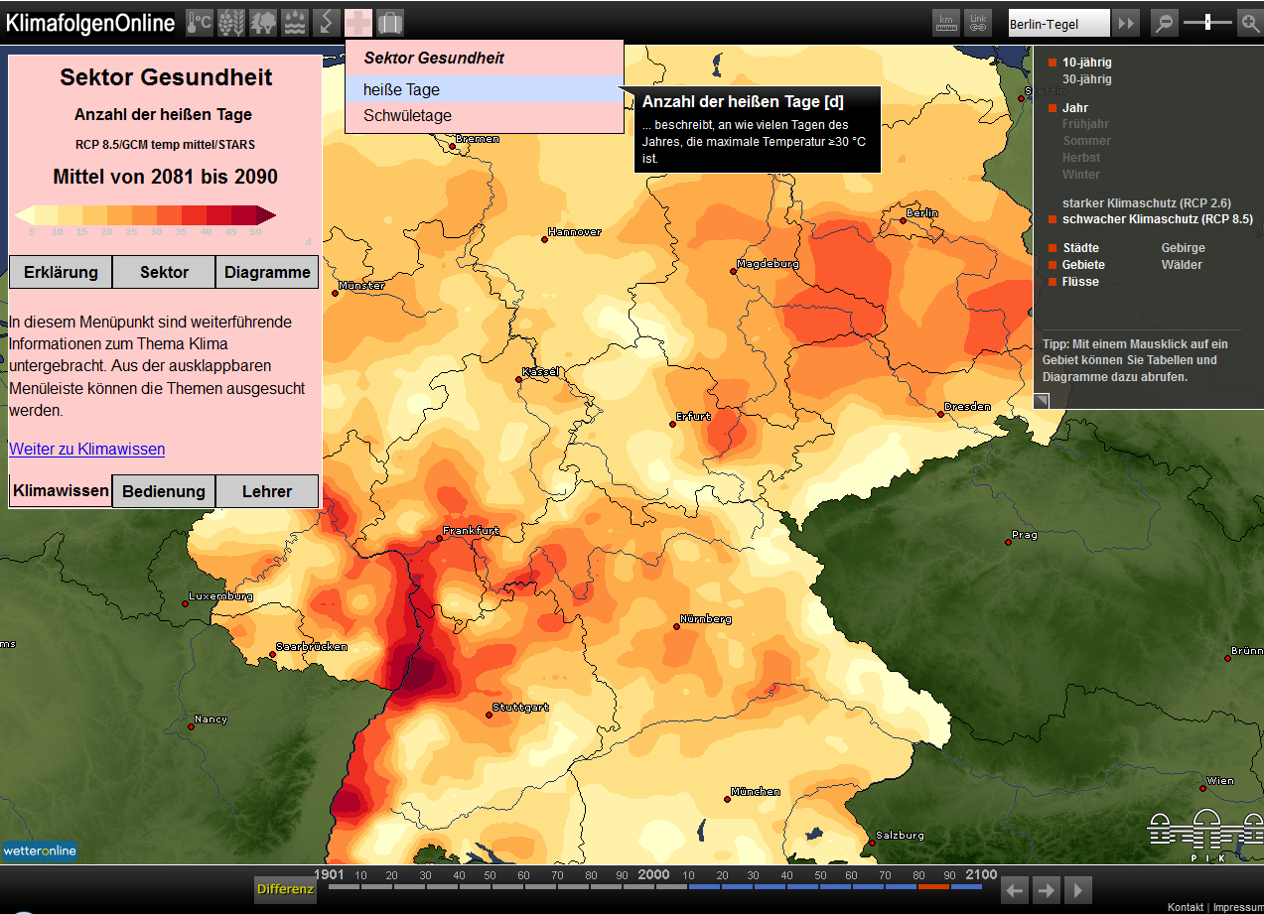Enable the Flüsse rivers overlay
Image resolution: width=1264 pixels, height=914 pixels.
point(1080,282)
